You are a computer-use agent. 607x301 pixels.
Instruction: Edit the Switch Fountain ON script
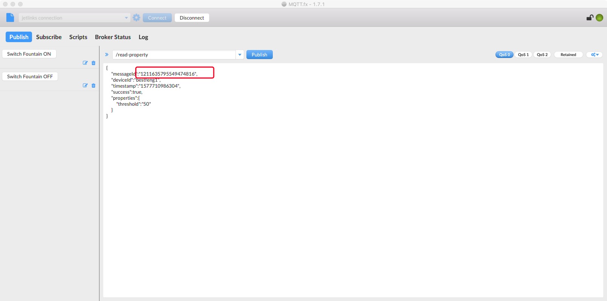tap(85, 63)
